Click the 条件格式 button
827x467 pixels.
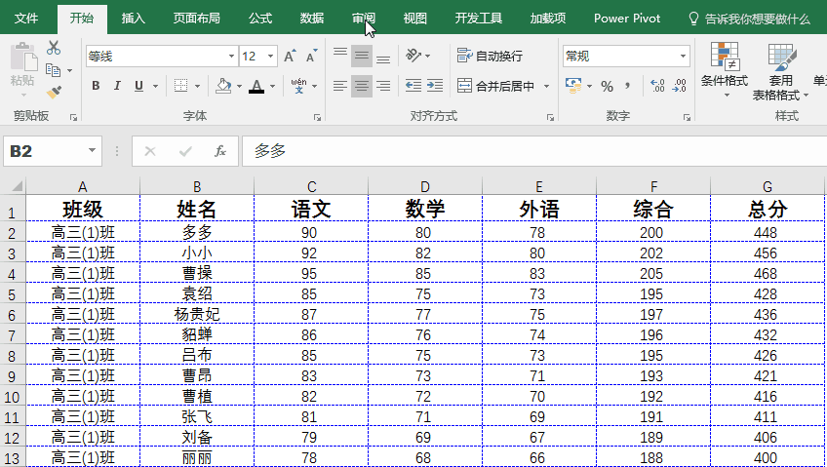point(724,70)
